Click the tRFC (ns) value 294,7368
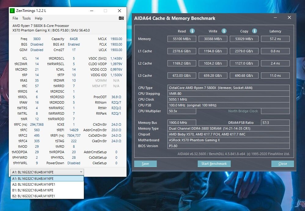Image resolution: width=305 pixels, height=211 pixels. (37, 124)
